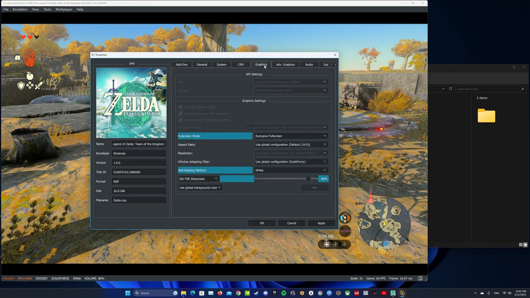Click the Name field showing Tears of the Kingdom
The height and width of the screenshot is (298, 530).
(x=139, y=144)
